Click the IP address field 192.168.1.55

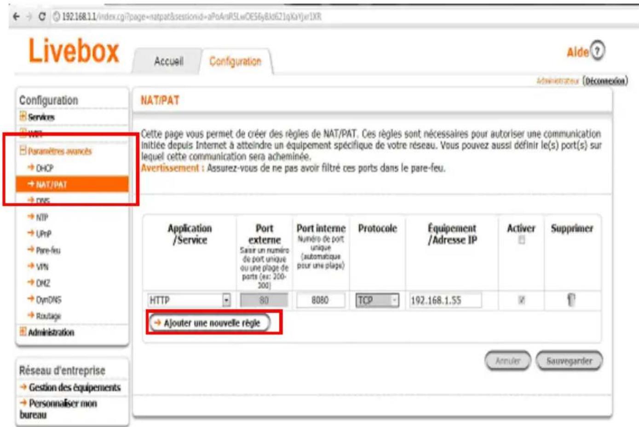tap(446, 301)
